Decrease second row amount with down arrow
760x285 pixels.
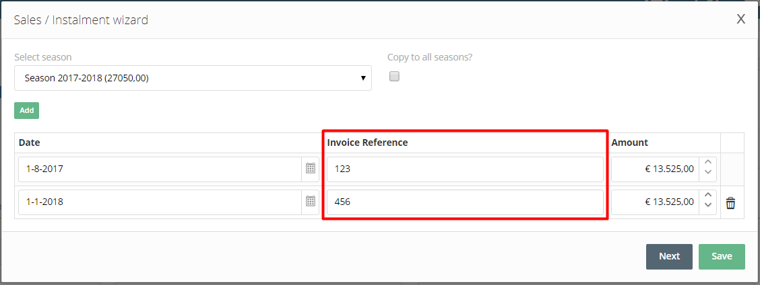(x=707, y=207)
